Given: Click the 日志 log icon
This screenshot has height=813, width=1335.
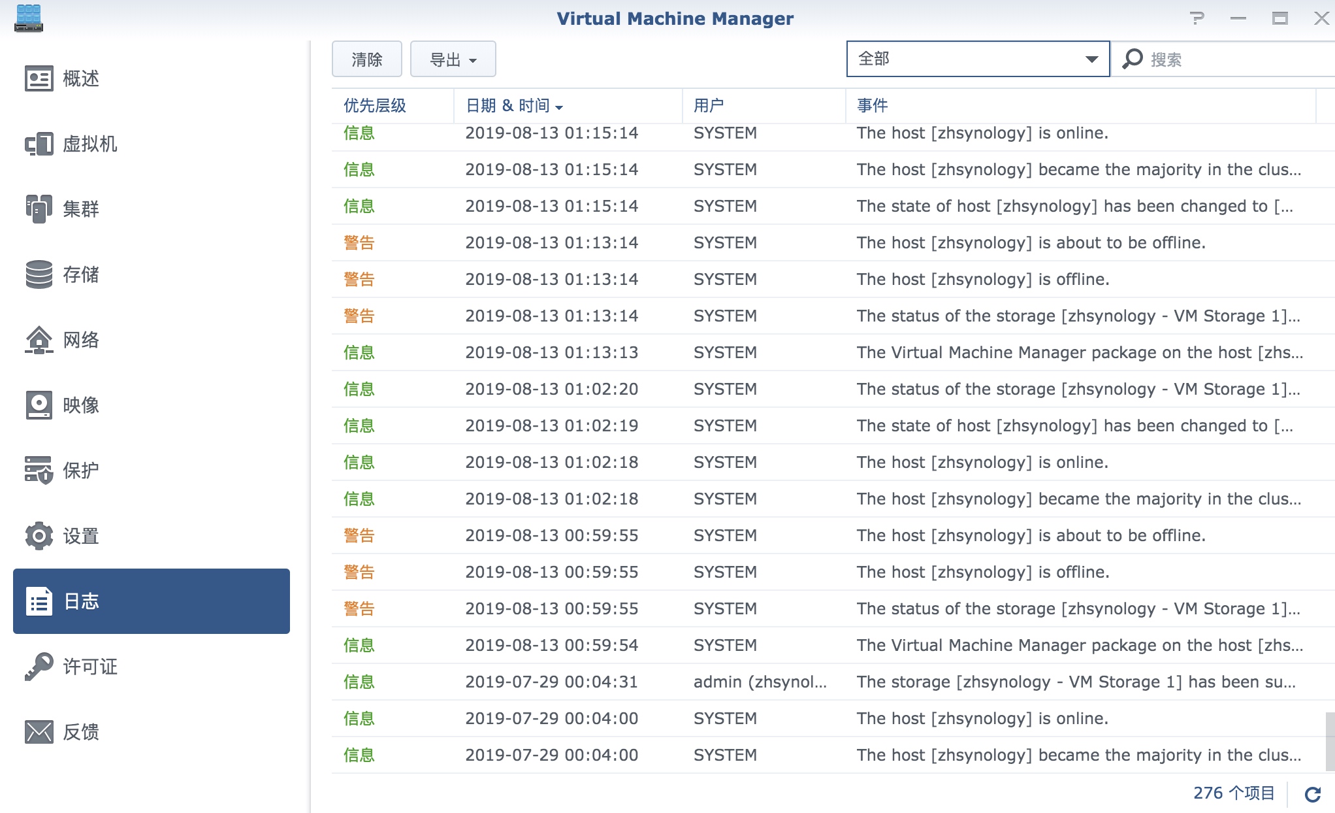Looking at the screenshot, I should pyautogui.click(x=39, y=601).
